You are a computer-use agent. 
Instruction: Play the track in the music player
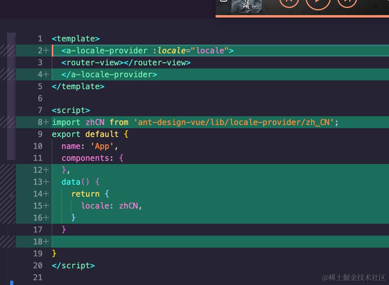coord(318,2)
